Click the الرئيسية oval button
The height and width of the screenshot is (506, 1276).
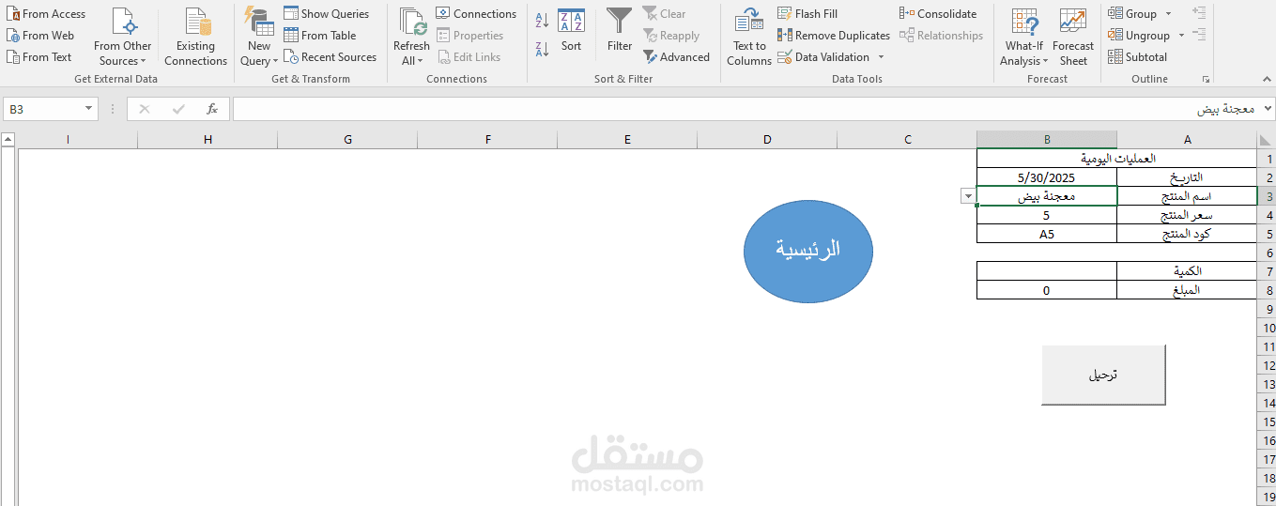point(808,251)
